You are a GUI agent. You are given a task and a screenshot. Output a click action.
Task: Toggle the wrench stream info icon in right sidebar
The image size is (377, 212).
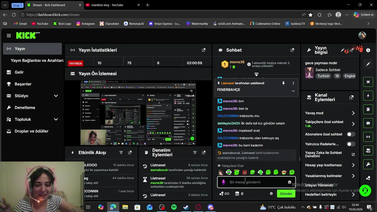click(x=368, y=164)
